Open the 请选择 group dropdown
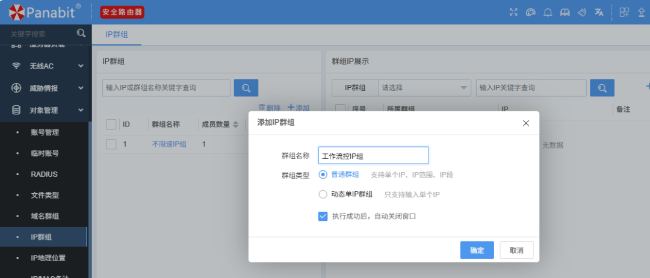Image resolution: width=650 pixels, height=278 pixels. [424, 88]
